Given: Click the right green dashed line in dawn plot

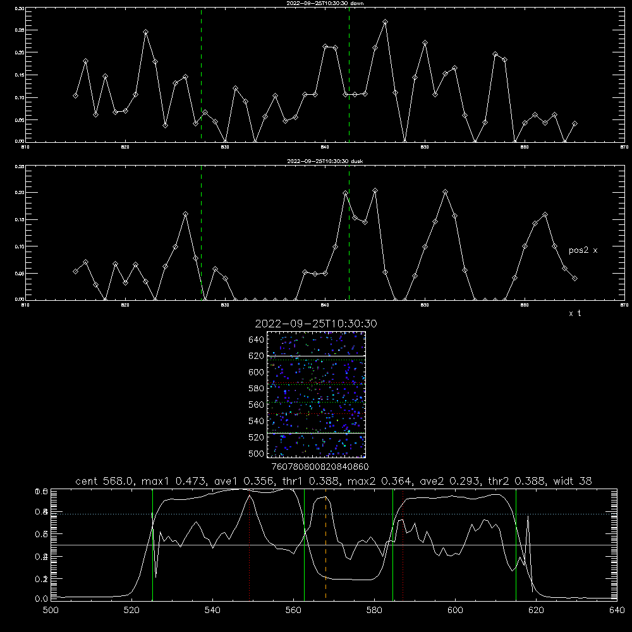Looking at the screenshot, I should (349, 75).
